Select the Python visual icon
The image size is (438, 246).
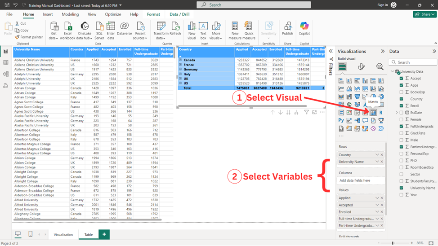[341, 120]
